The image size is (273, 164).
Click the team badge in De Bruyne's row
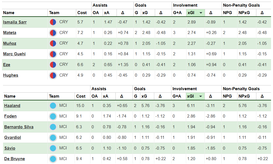coord(53,159)
